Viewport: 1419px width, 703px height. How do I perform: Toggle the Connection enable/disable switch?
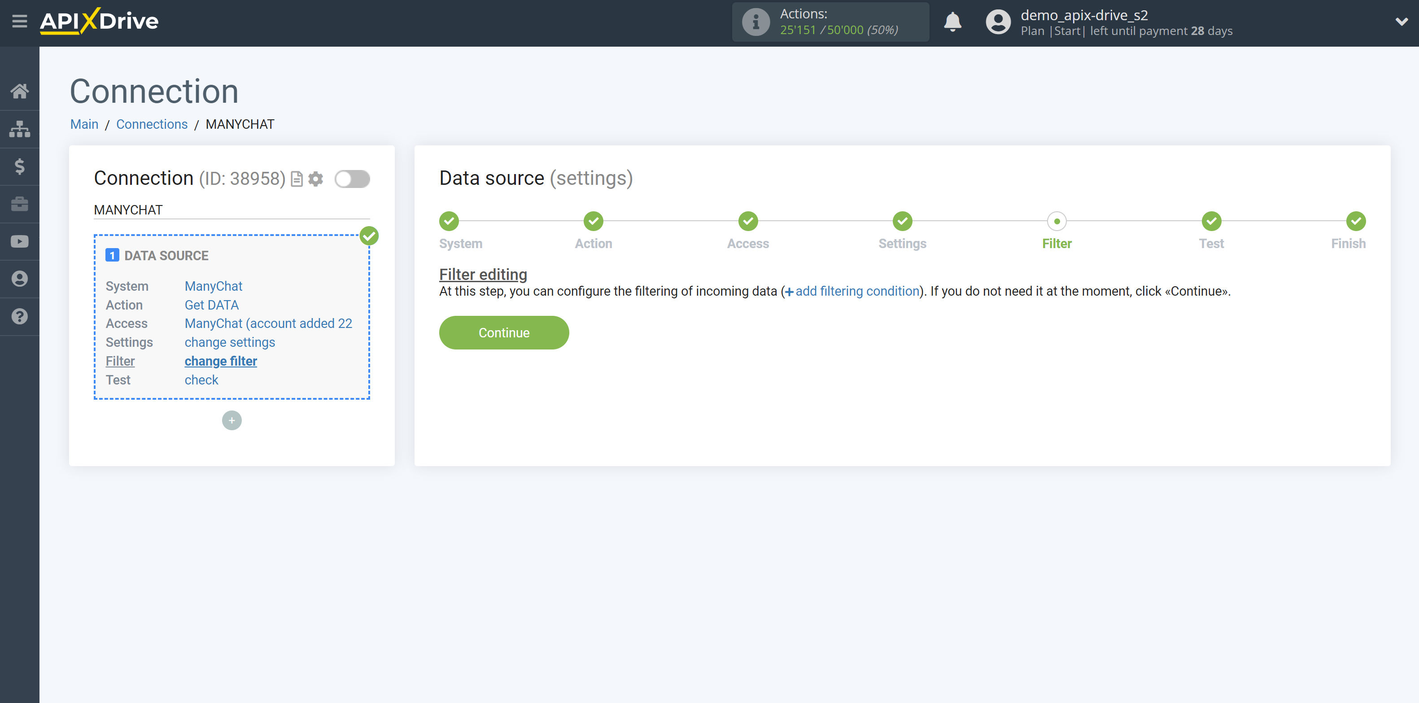point(352,178)
